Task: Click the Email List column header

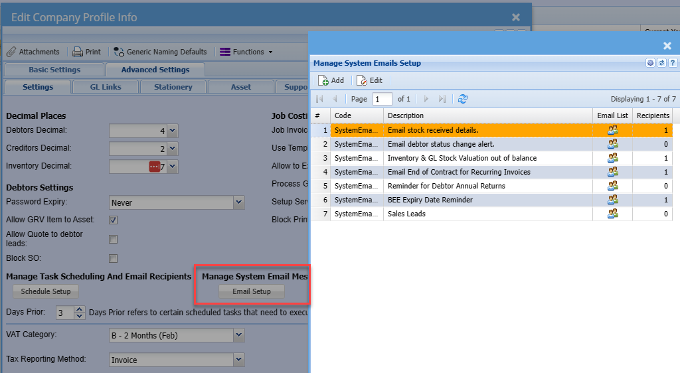Action: (x=612, y=115)
